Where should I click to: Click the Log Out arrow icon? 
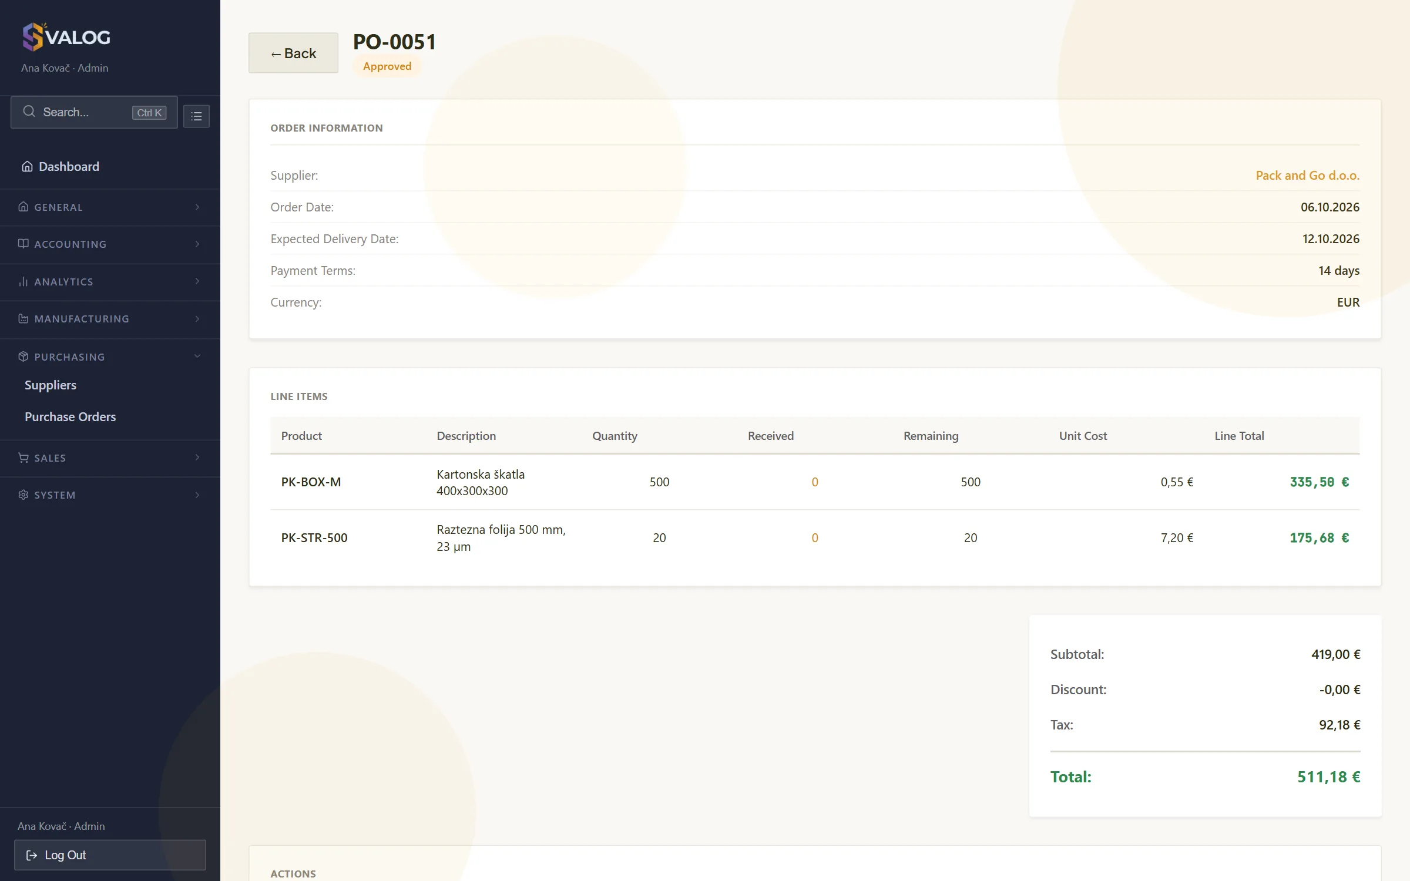(32, 855)
